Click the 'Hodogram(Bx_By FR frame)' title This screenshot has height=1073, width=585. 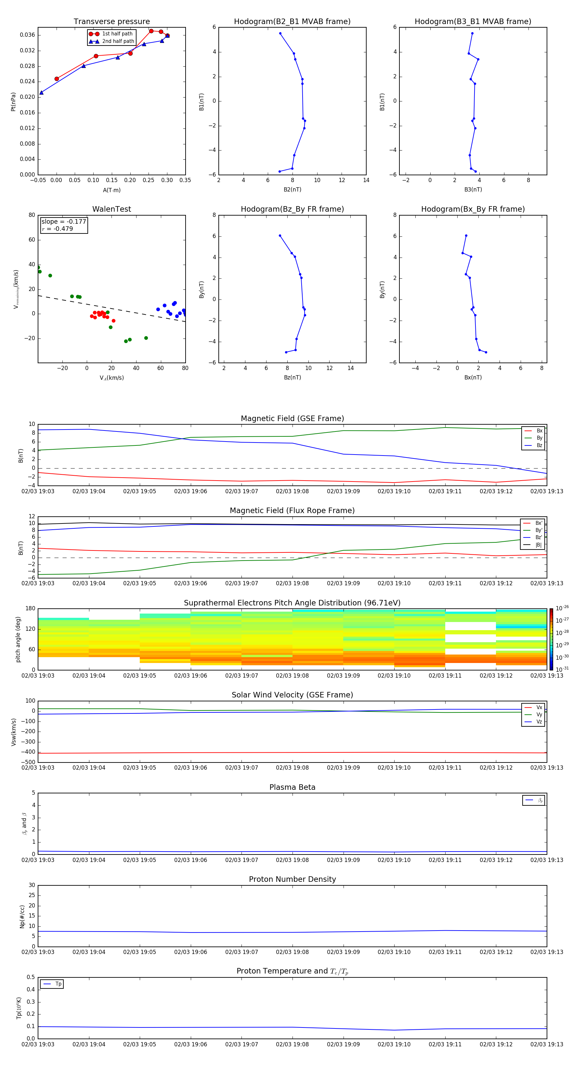pos(473,209)
